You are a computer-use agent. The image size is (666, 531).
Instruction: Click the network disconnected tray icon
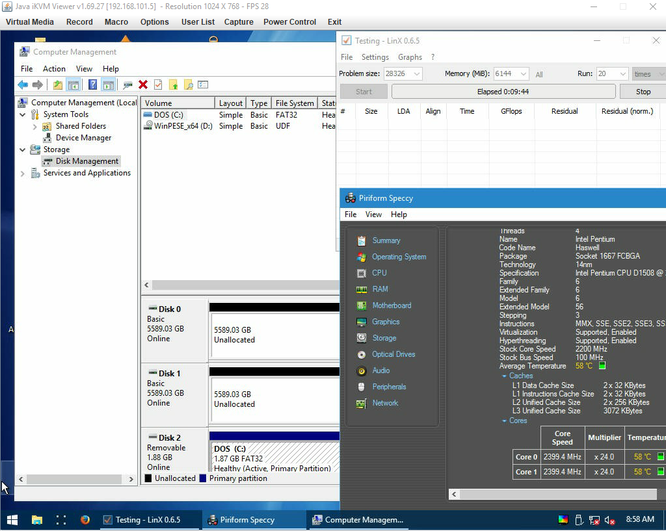(x=594, y=520)
